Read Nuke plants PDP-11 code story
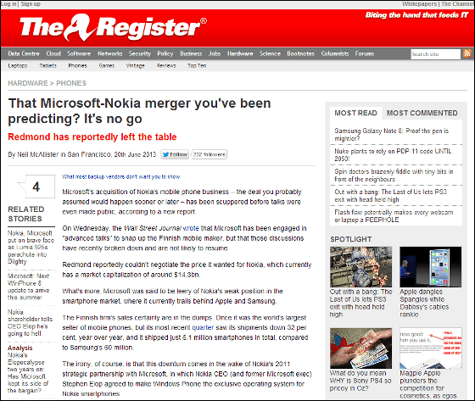Image resolution: width=475 pixels, height=401 pixels. pos(393,155)
